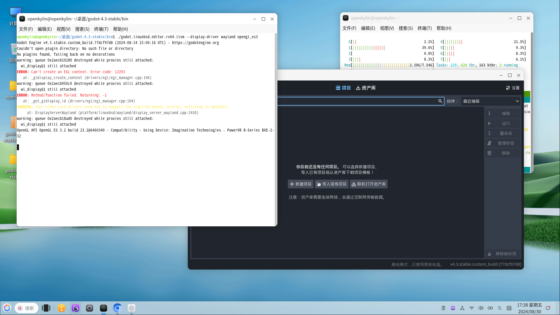The height and width of the screenshot is (315, 560).
Task: Open the Wi-Fi tray icon
Action: pyautogui.click(x=472, y=308)
